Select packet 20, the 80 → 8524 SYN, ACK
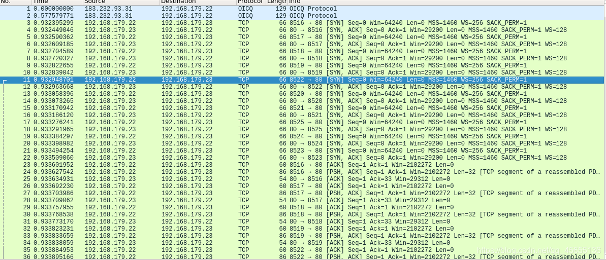This screenshot has height=260, width=606. [303, 143]
